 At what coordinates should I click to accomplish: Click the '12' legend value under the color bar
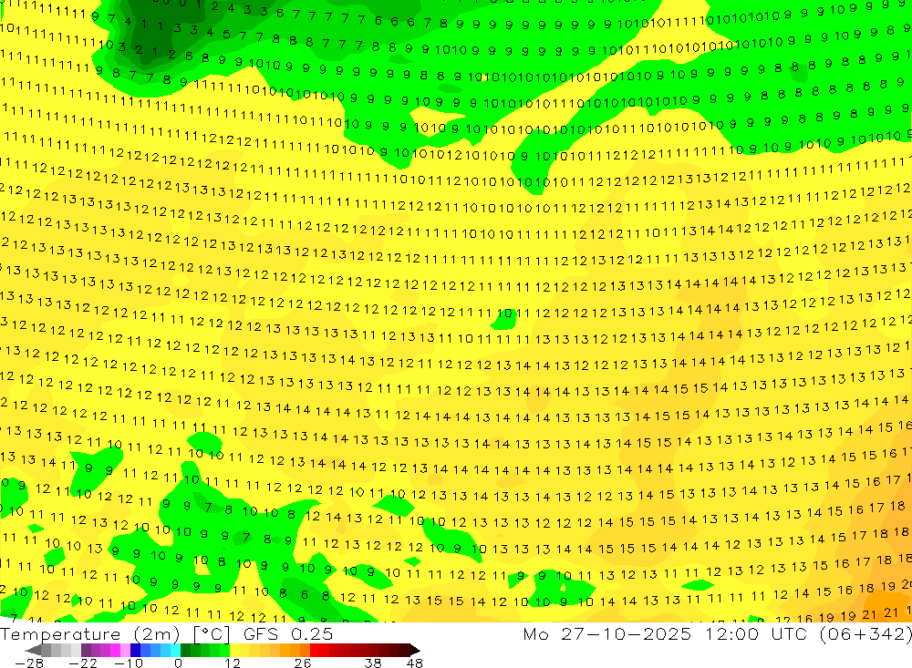coord(232,663)
